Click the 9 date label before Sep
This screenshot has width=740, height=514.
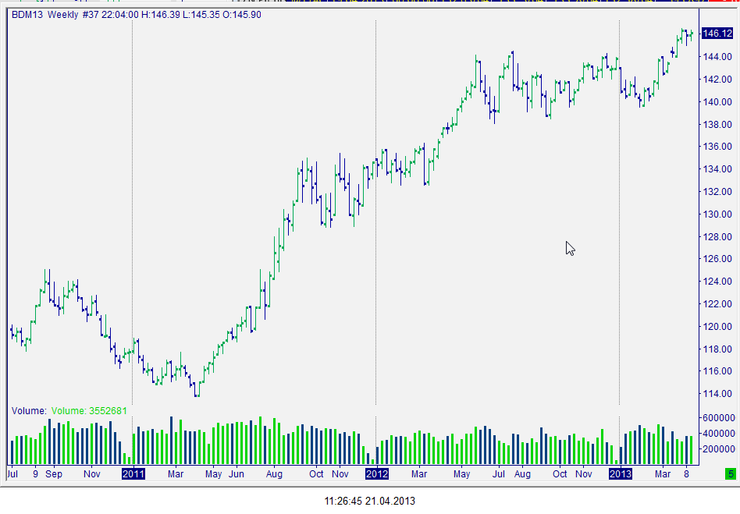[35, 474]
